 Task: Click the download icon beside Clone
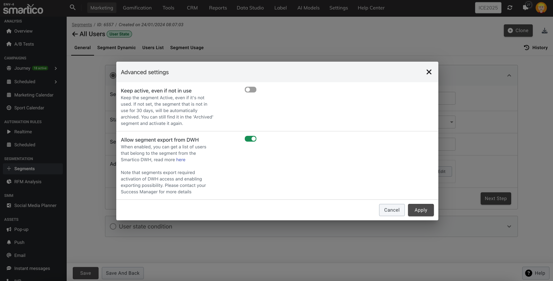[x=544, y=31]
